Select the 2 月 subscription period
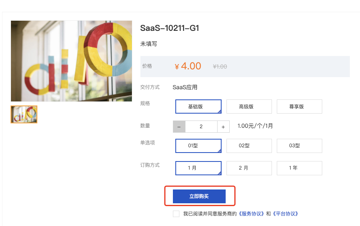 tap(249, 168)
